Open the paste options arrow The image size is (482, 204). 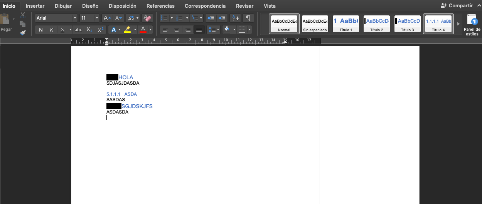click(x=14, y=18)
